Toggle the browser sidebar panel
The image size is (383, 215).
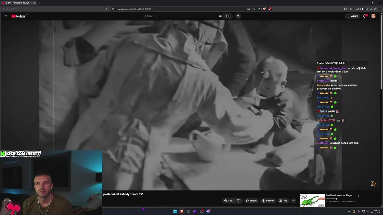361,9
